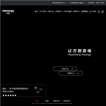The image size is (106, 106).
Task: Open 加入汉能 menu item
Action: point(92,11)
